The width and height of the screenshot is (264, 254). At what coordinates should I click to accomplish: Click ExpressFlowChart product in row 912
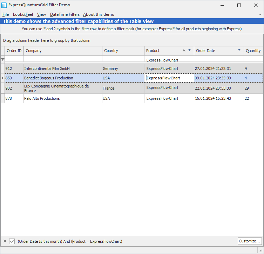169,69
